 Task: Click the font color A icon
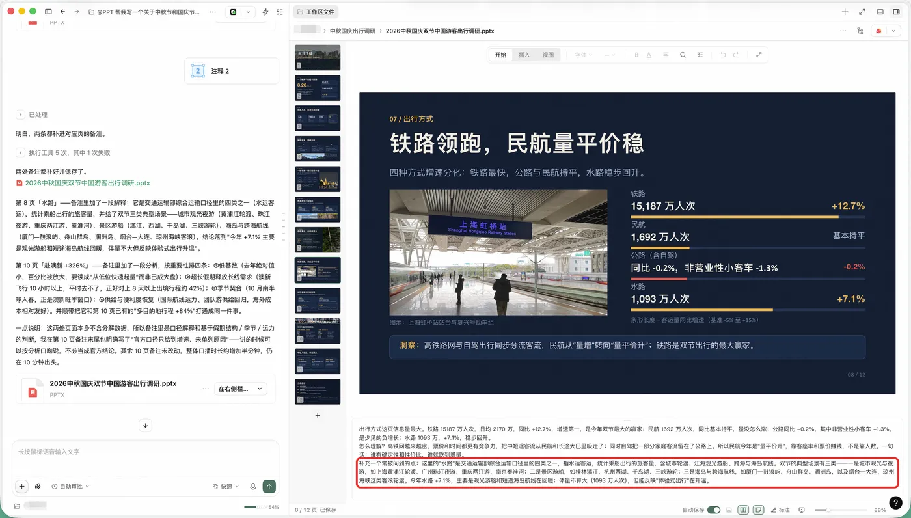click(649, 55)
